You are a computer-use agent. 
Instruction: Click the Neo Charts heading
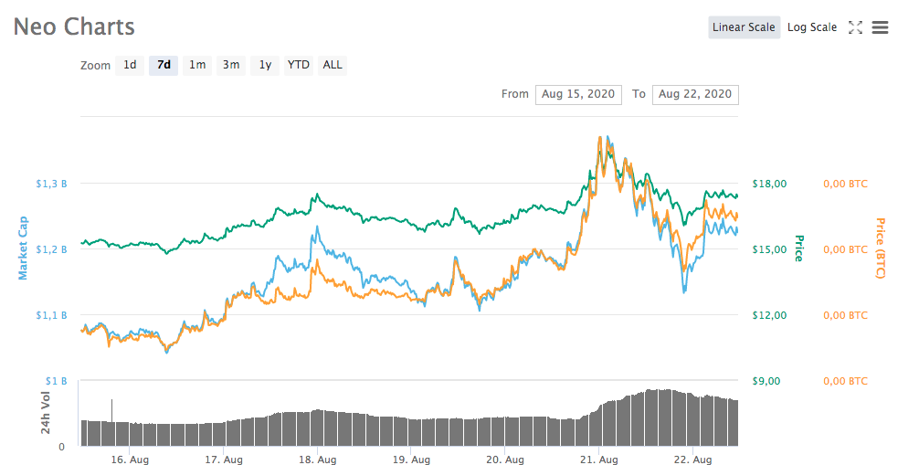[74, 27]
